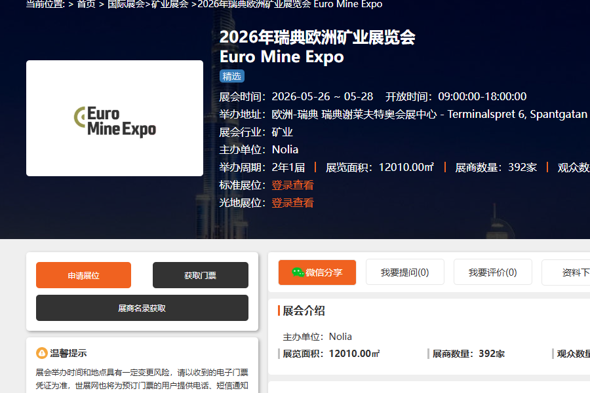Click bold 展览面积: 12010.00㎡ in the intro
590x393 pixels.
[331, 354]
